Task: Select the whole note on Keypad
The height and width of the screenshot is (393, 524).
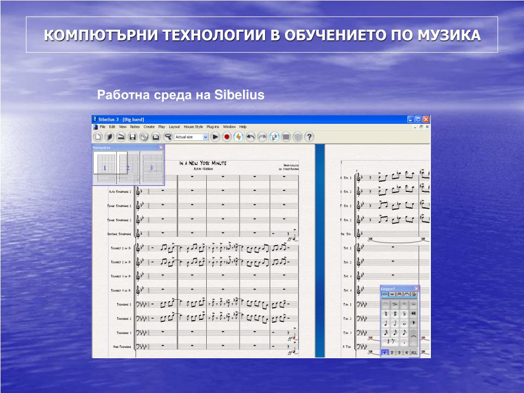Action: click(x=404, y=323)
